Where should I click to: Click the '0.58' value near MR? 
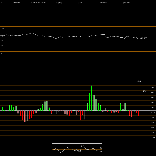pyautogui.click(x=144, y=91)
